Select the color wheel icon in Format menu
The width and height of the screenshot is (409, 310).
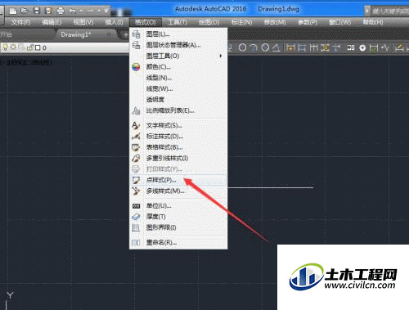(136, 67)
